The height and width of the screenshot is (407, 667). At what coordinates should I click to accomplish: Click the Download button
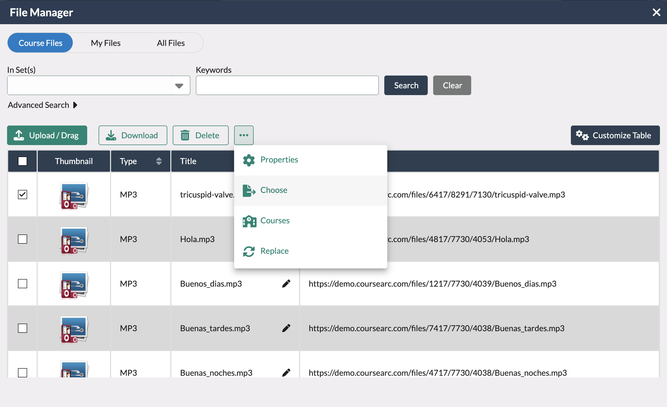(133, 135)
